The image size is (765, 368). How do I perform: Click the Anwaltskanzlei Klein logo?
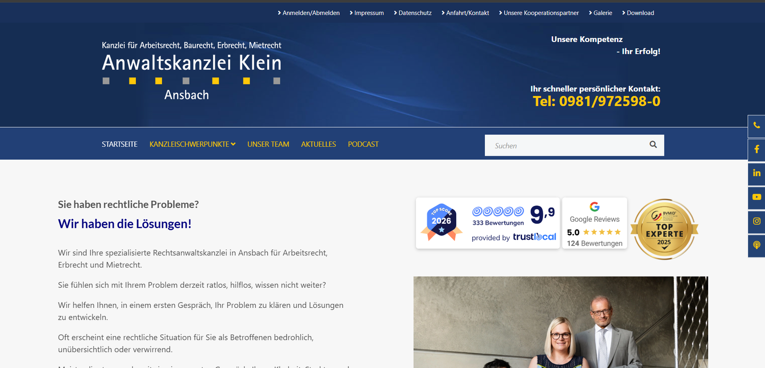click(x=192, y=71)
